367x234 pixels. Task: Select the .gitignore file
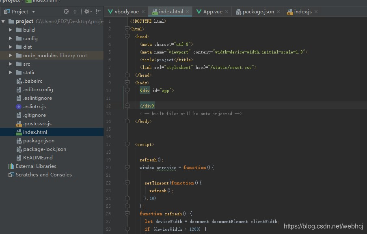coord(52,115)
